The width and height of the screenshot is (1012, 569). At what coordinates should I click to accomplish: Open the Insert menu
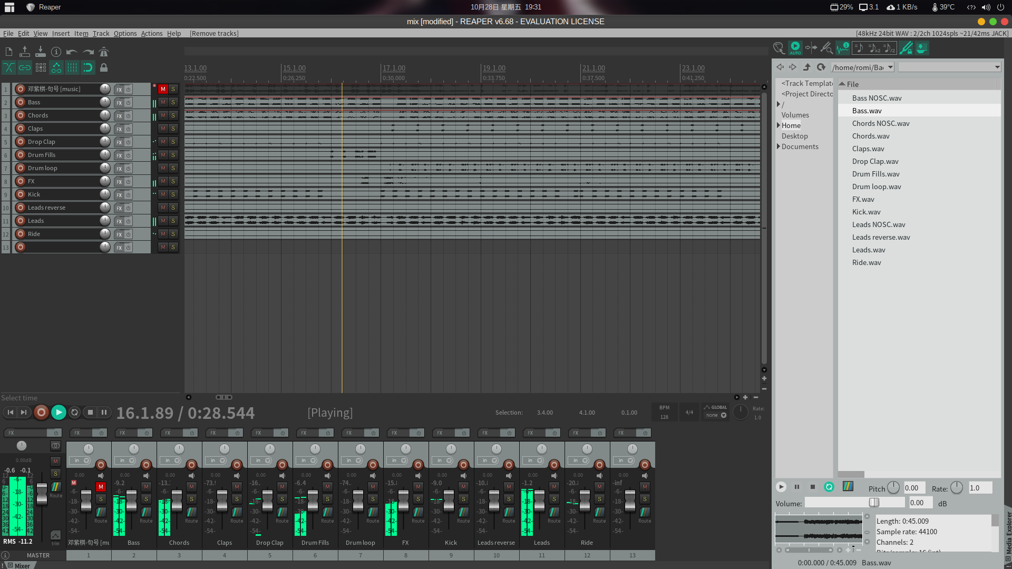pyautogui.click(x=61, y=33)
